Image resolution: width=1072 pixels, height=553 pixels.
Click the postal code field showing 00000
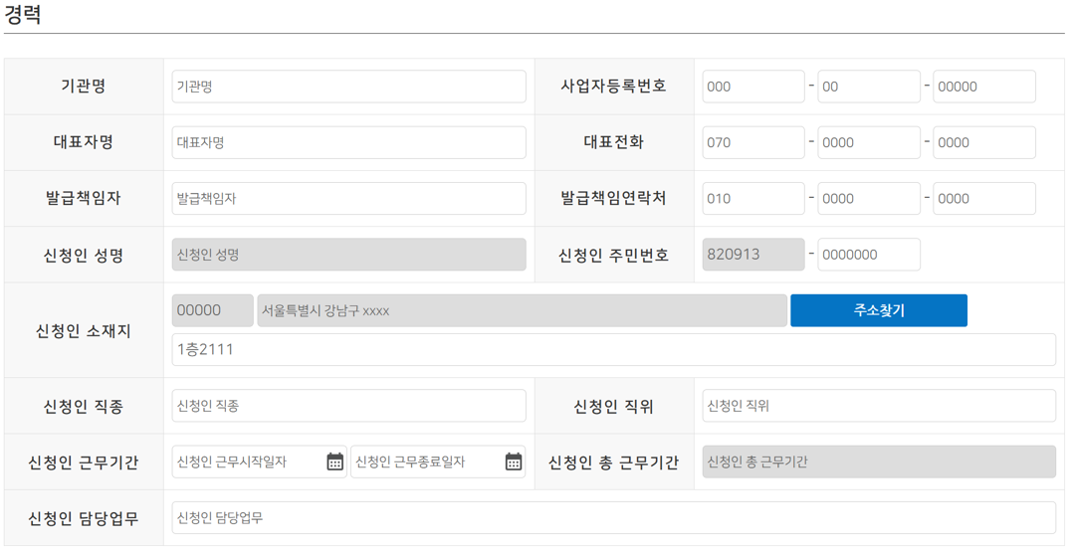point(213,310)
